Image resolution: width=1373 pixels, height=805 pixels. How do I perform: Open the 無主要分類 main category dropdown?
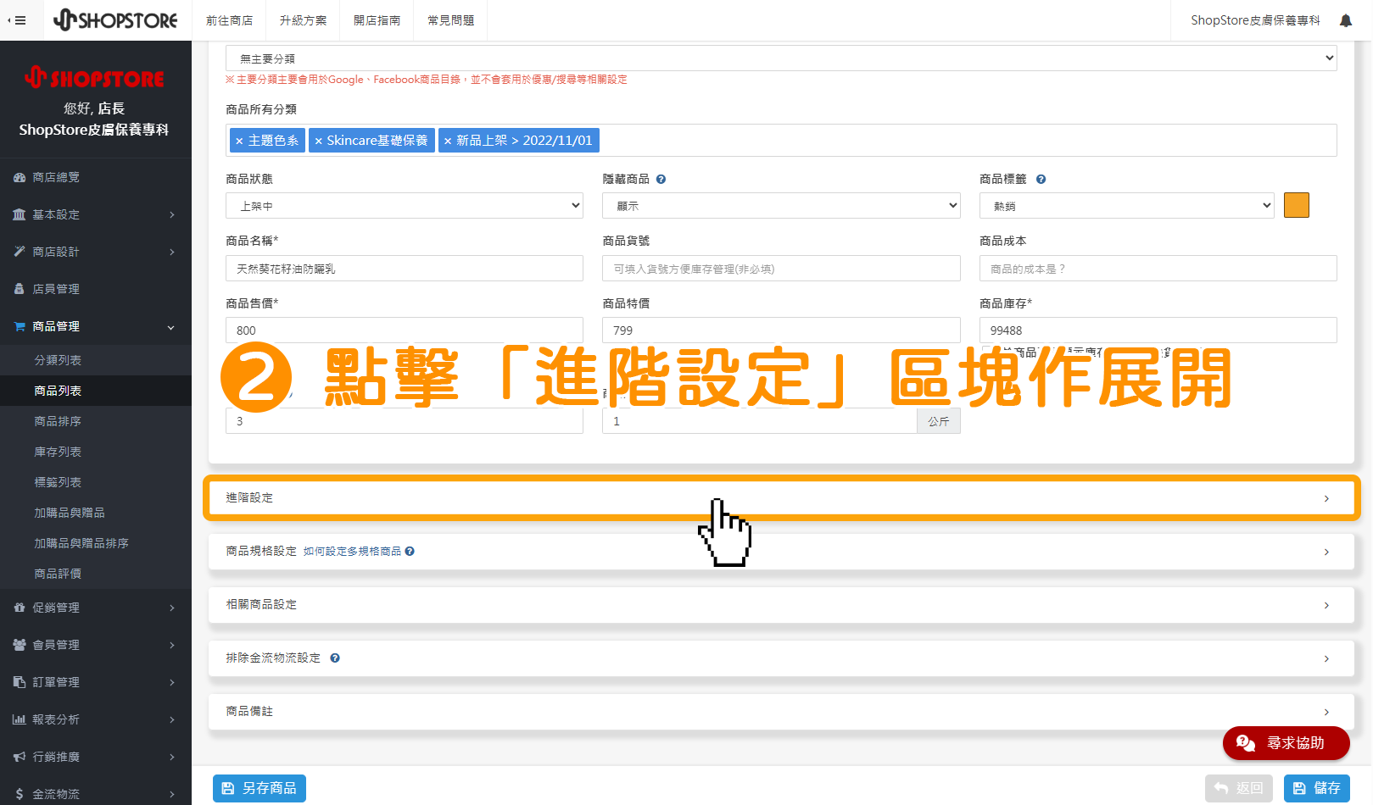coord(781,58)
